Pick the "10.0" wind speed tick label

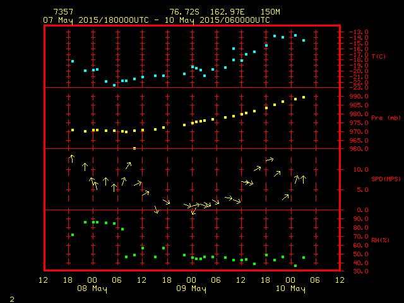pos(361,170)
